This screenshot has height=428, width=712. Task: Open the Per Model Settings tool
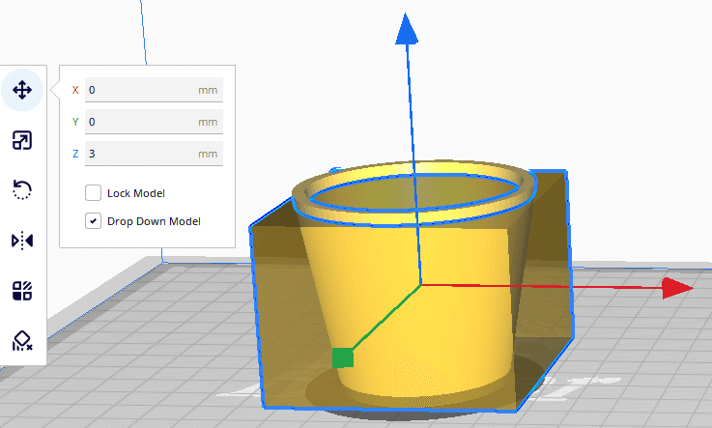(x=22, y=291)
